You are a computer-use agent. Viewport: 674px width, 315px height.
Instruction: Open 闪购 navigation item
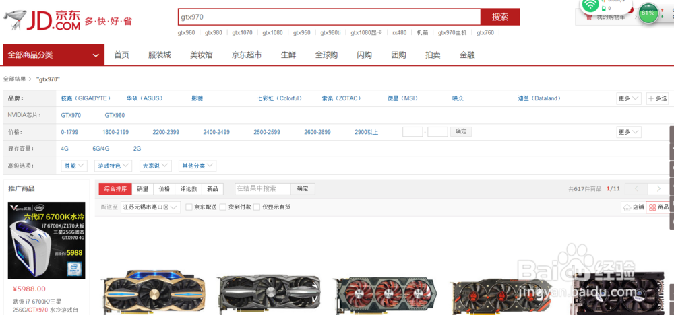pos(365,55)
